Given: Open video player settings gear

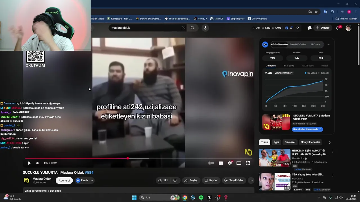Looking at the screenshot, I should pos(230,163).
